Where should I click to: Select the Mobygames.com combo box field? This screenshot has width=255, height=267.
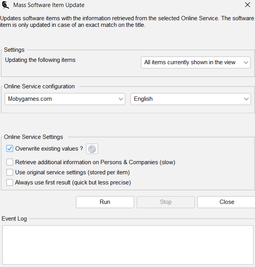65,99
